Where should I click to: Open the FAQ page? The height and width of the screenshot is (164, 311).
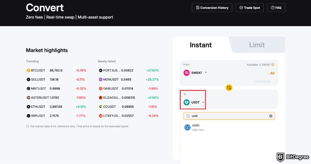click(x=276, y=8)
